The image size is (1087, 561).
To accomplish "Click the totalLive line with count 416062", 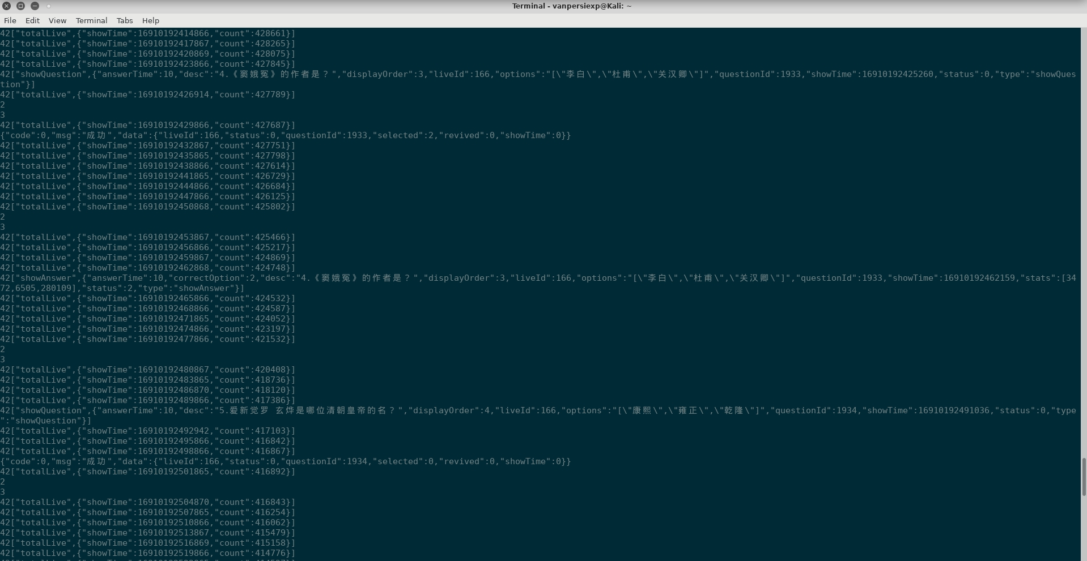I will click(147, 523).
